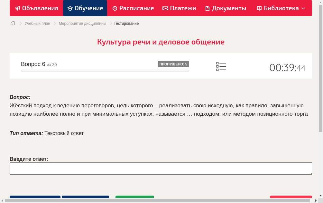The image size is (323, 203).
Task: Click the book icon on Библиотека
Action: pyautogui.click(x=259, y=8)
